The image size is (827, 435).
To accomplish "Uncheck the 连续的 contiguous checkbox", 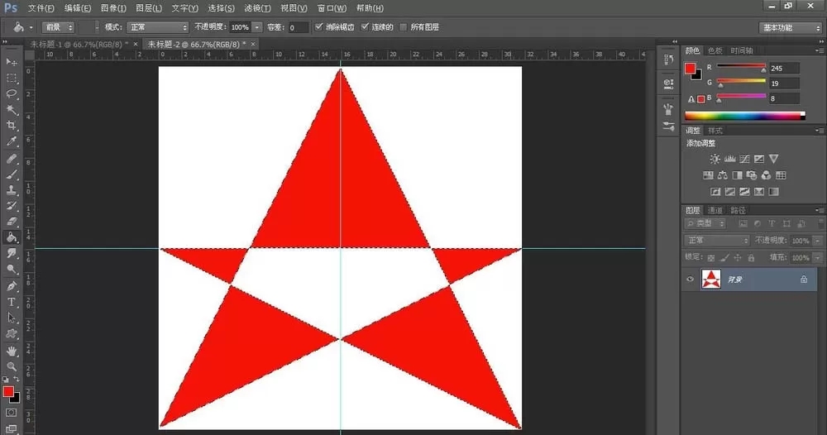I will pos(365,27).
